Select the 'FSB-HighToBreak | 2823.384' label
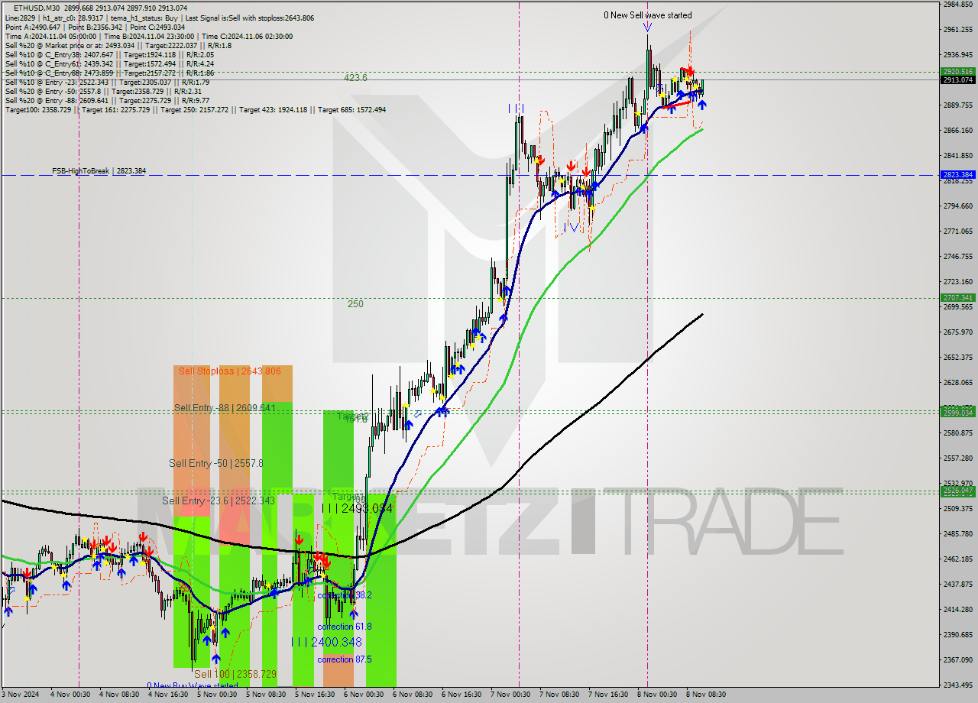Image resolution: width=978 pixels, height=703 pixels. click(99, 171)
